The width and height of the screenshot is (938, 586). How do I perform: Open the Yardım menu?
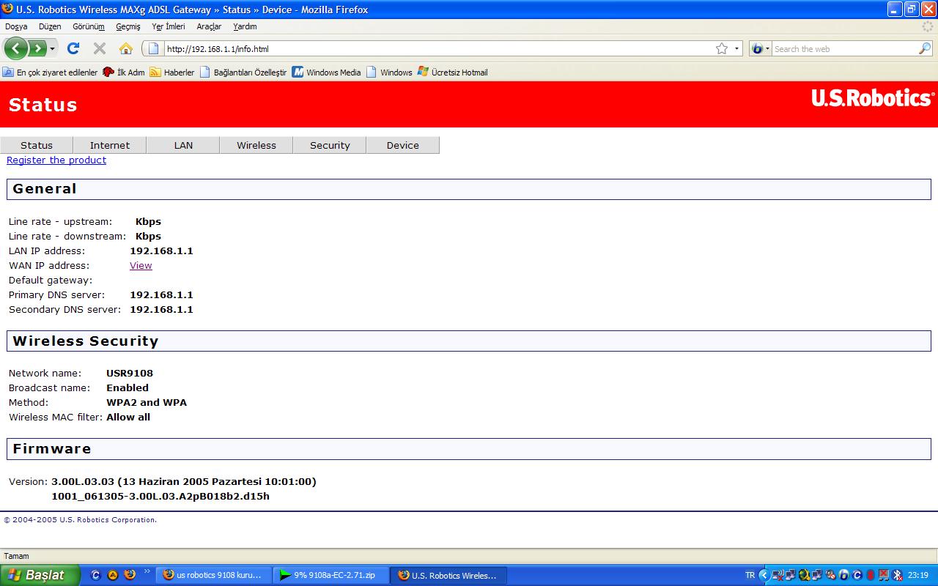tap(245, 26)
